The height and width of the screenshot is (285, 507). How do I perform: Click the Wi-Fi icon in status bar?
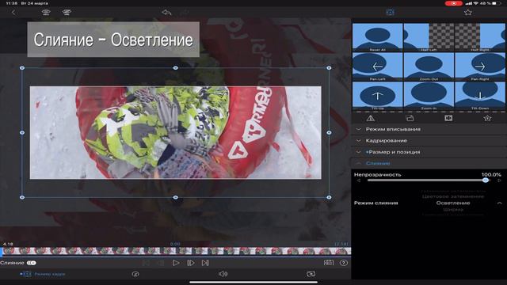[475, 3]
